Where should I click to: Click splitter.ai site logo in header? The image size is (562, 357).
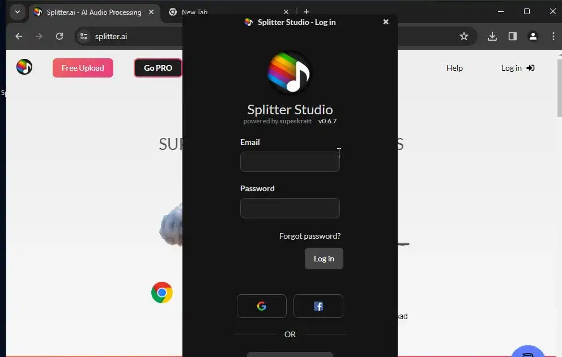click(x=24, y=67)
